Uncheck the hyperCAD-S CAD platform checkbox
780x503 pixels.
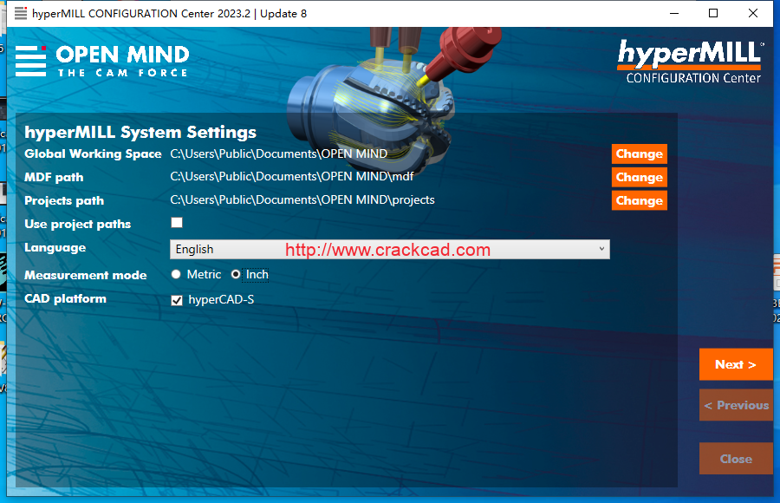(177, 300)
